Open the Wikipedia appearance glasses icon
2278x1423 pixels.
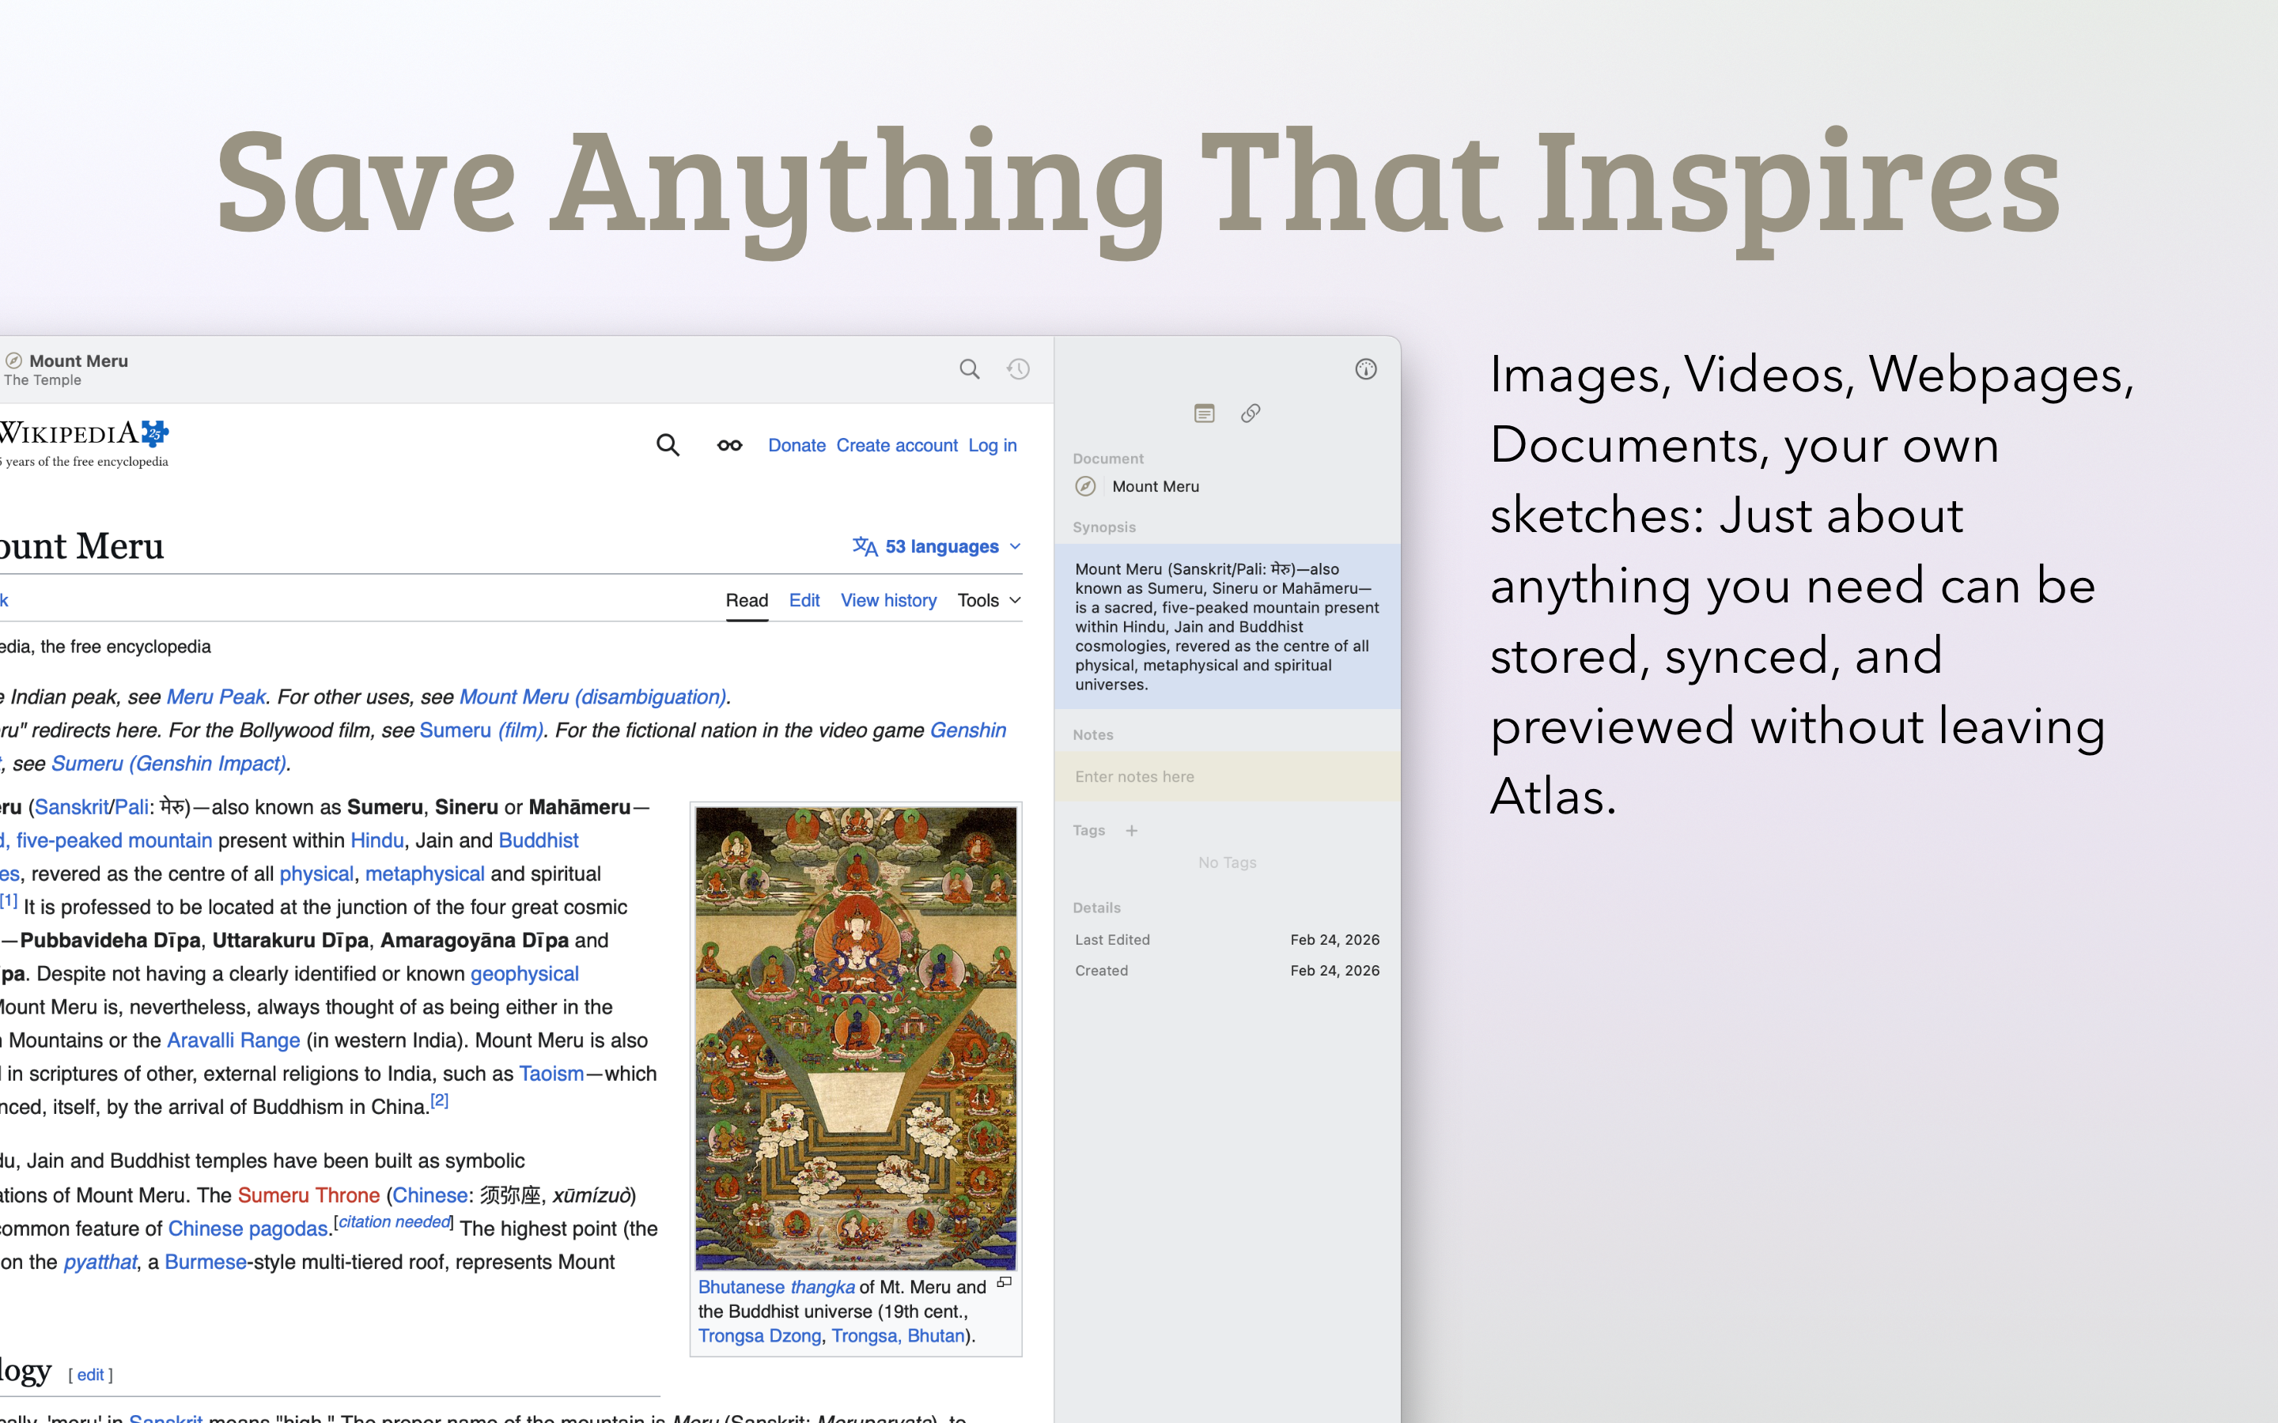click(x=729, y=445)
